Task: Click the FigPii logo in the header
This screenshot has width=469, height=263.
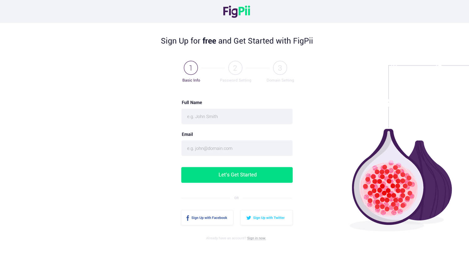Action: pyautogui.click(x=236, y=12)
